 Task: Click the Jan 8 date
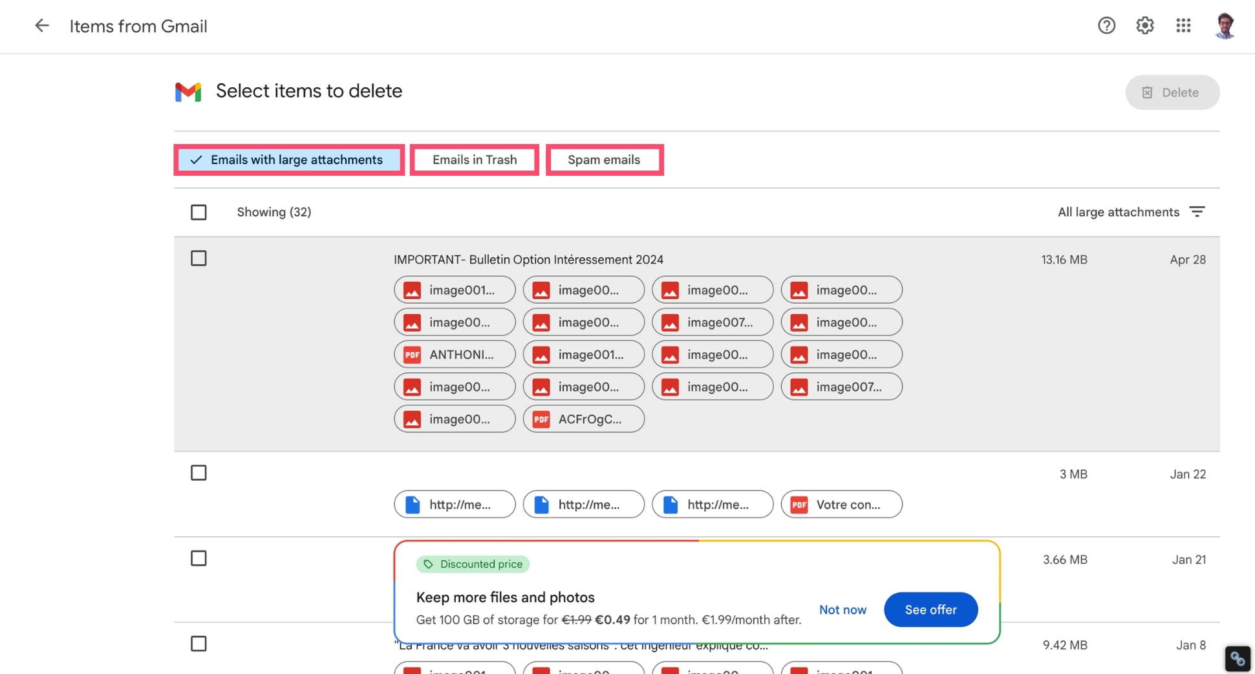1191,644
